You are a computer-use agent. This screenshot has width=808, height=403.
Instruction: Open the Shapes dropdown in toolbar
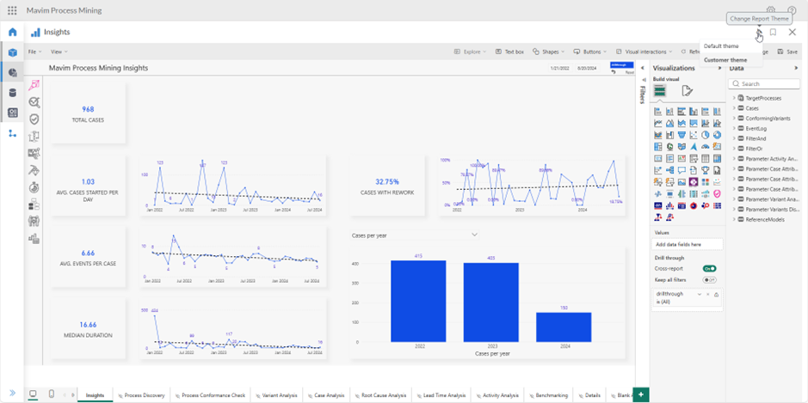[549, 52]
